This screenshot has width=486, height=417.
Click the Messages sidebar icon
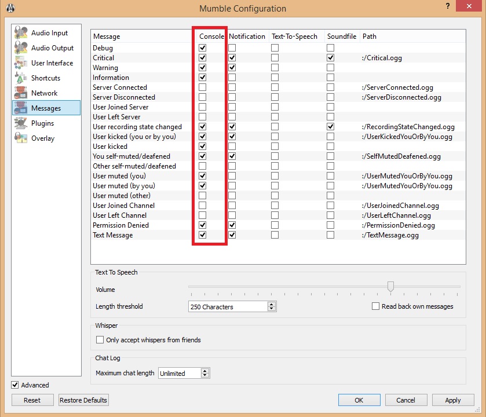[x=21, y=108]
